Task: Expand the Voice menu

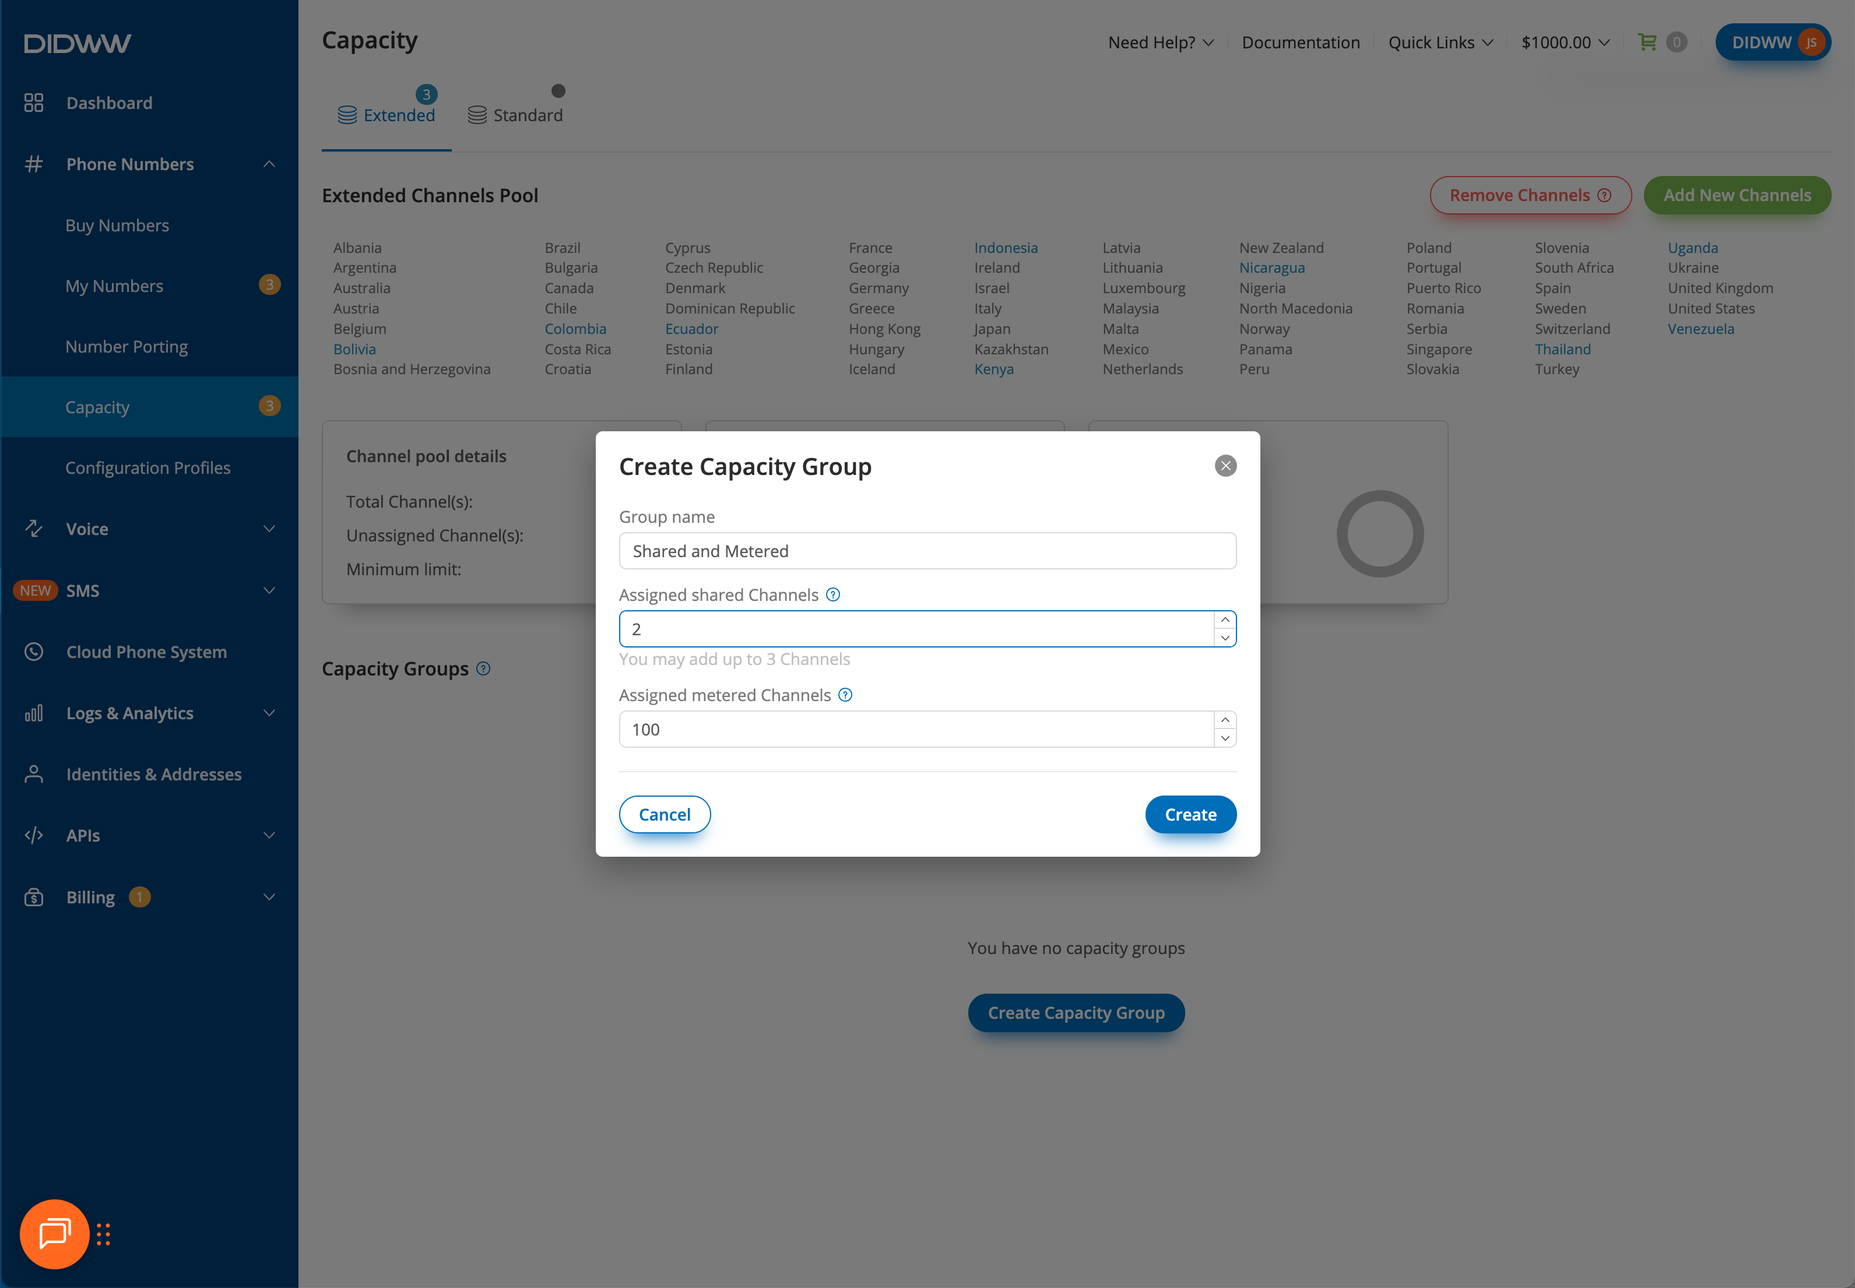Action: [x=269, y=529]
